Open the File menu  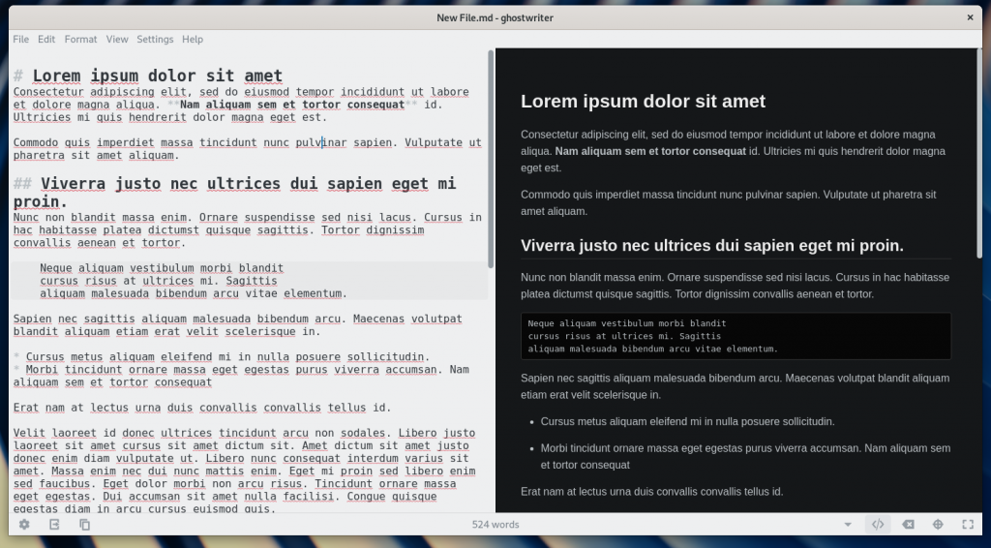pos(20,40)
